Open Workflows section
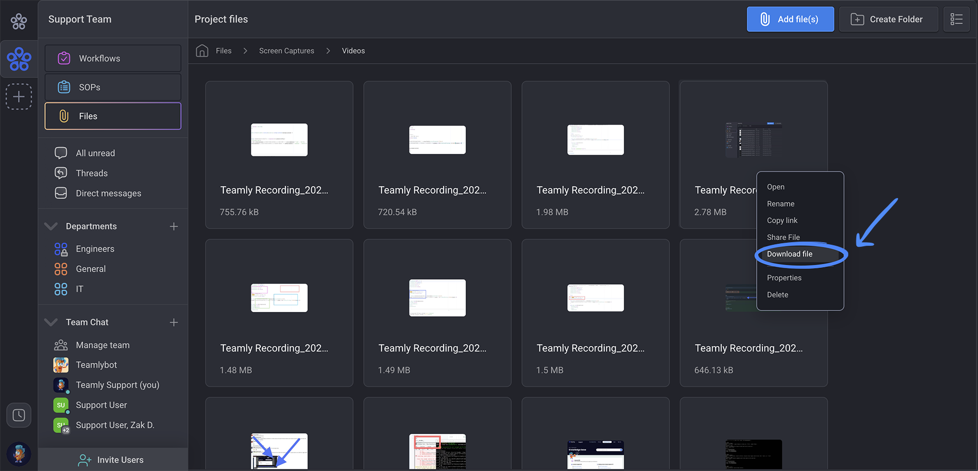Screen dimensions: 978x471 (113, 58)
